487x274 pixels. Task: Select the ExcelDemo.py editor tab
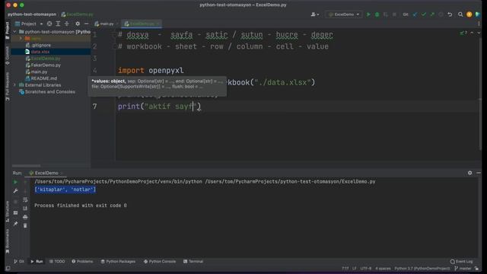(142, 24)
